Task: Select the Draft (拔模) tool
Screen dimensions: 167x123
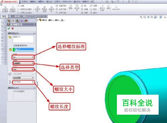Action: click(x=85, y=9)
